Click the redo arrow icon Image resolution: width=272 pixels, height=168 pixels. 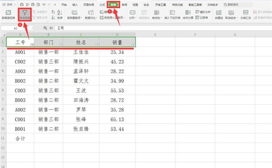tap(49, 5)
